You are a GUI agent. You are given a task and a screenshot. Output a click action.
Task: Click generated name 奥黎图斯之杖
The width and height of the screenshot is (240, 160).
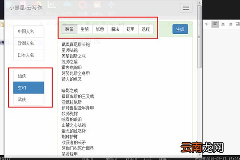[x=74, y=56]
